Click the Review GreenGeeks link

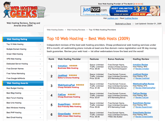(144, 117)
